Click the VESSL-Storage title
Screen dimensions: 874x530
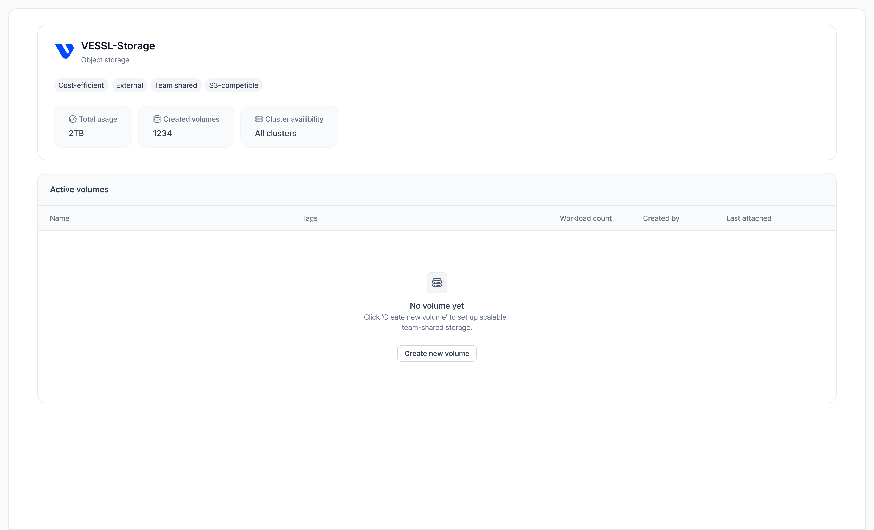click(x=118, y=46)
